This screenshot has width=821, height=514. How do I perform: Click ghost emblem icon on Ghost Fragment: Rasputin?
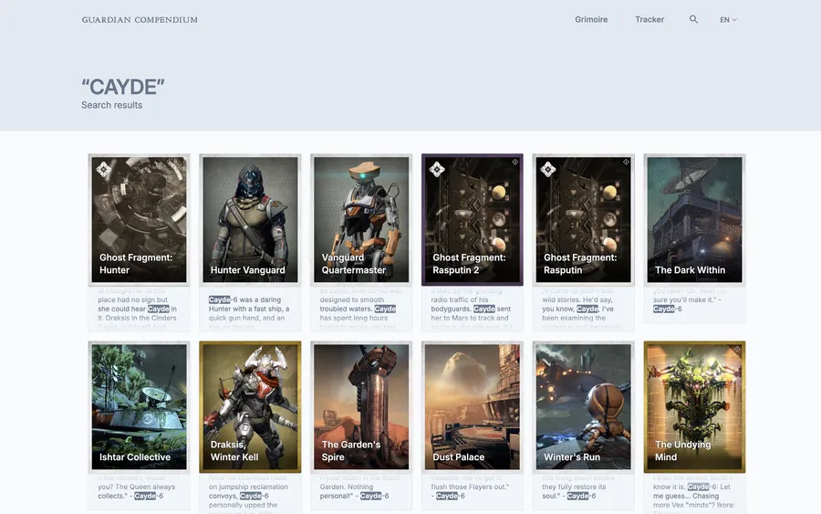coord(547,169)
